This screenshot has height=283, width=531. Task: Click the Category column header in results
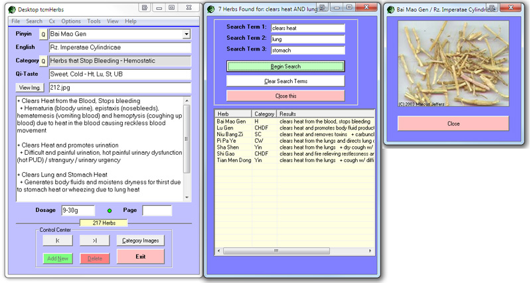pos(264,114)
